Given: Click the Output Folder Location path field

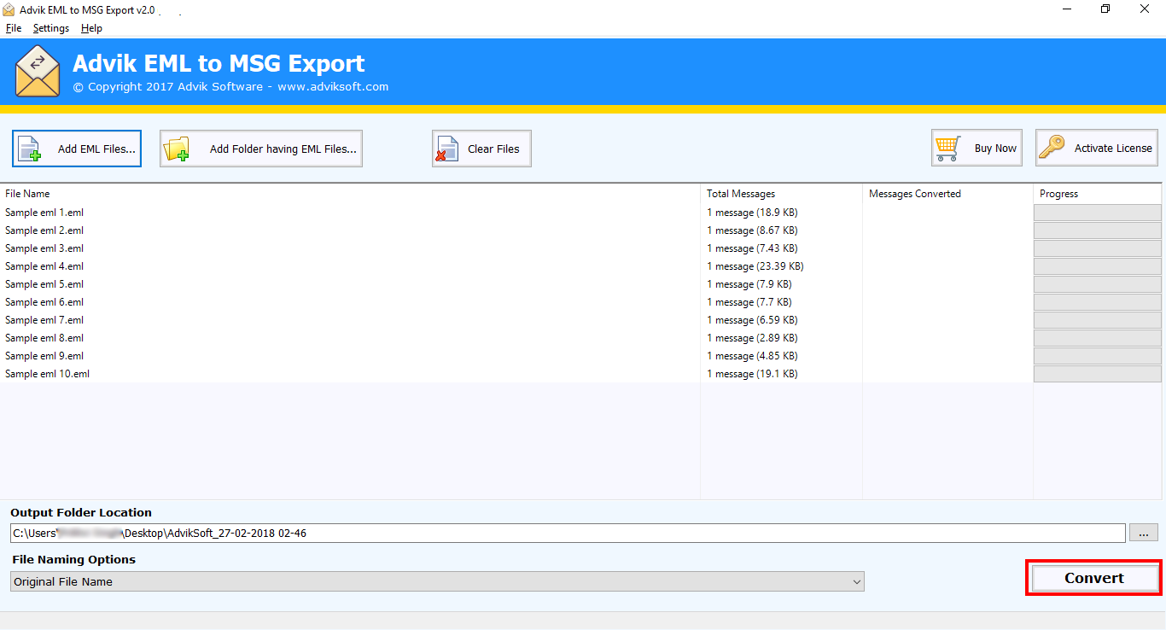Looking at the screenshot, I should point(568,533).
